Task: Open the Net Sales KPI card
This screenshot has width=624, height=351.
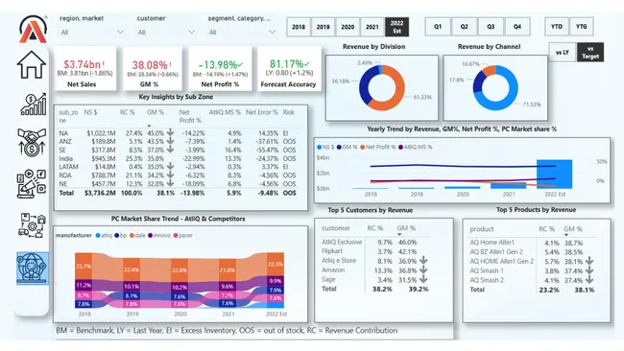Action: click(85, 68)
